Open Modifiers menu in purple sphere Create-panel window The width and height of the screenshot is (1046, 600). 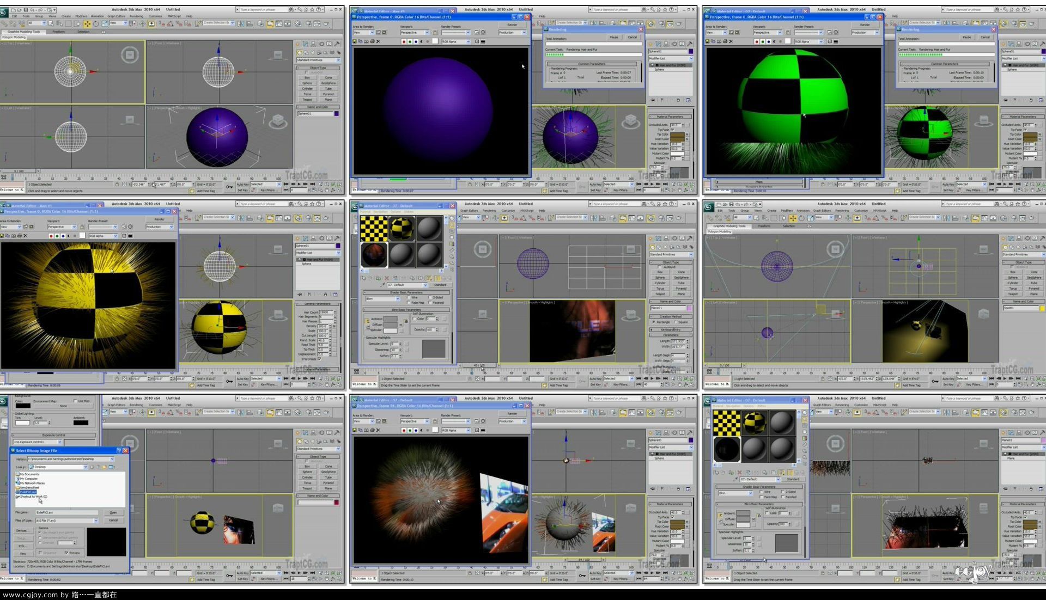(x=81, y=16)
